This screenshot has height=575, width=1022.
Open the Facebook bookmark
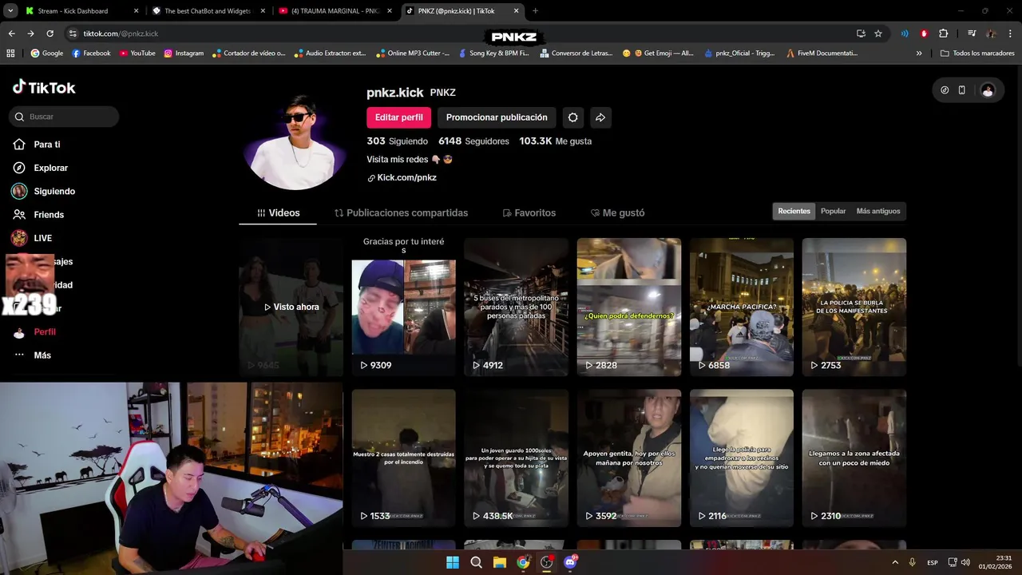click(x=91, y=54)
